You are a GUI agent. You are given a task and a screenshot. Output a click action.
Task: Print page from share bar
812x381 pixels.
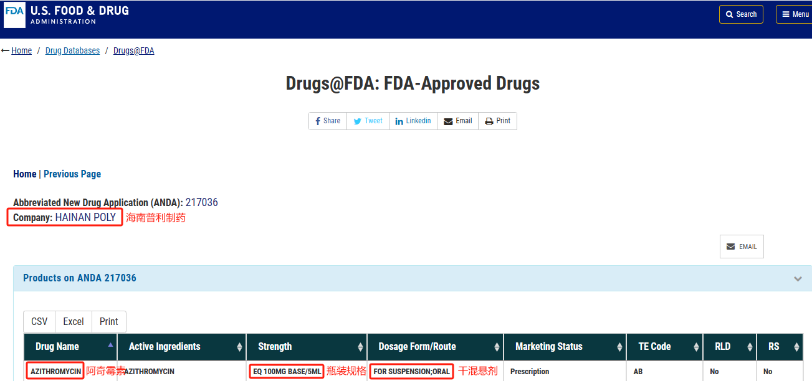click(x=498, y=121)
